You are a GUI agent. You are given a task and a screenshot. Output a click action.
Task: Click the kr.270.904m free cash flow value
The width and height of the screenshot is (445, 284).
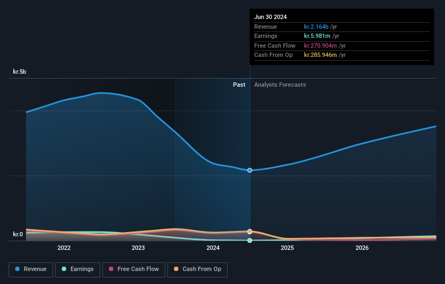320,46
